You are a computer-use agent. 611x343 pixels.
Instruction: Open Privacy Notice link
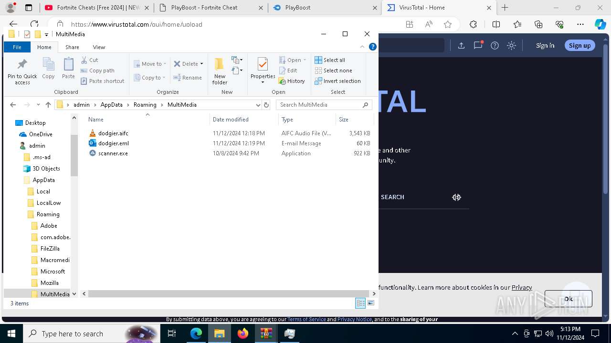(x=355, y=319)
